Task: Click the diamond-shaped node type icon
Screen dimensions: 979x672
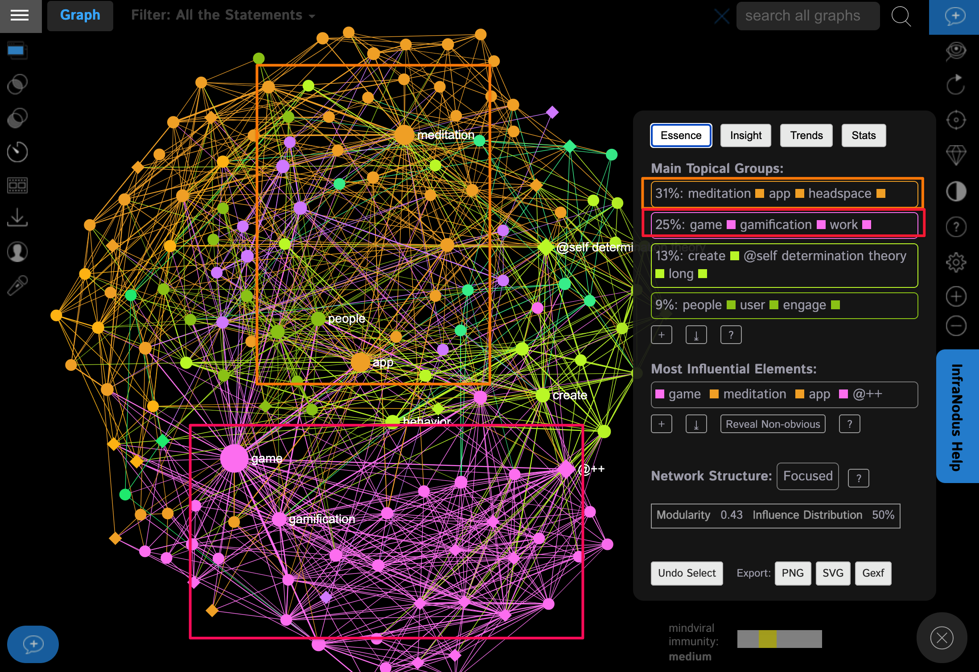Action: 959,155
